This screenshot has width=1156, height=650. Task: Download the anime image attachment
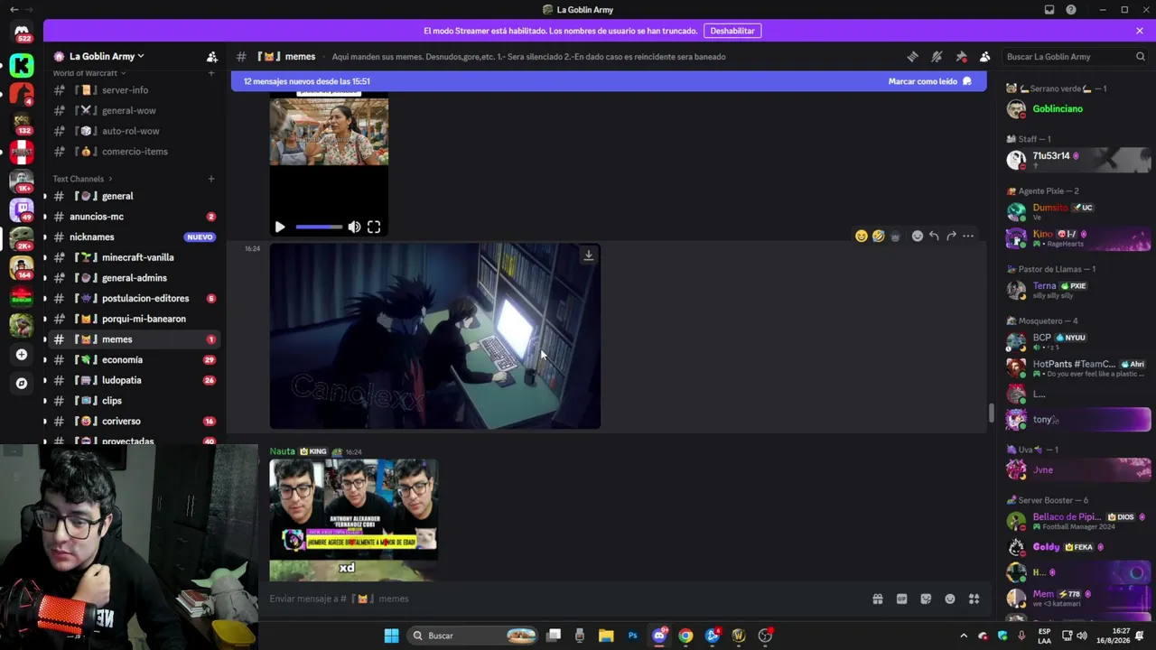tap(588, 255)
